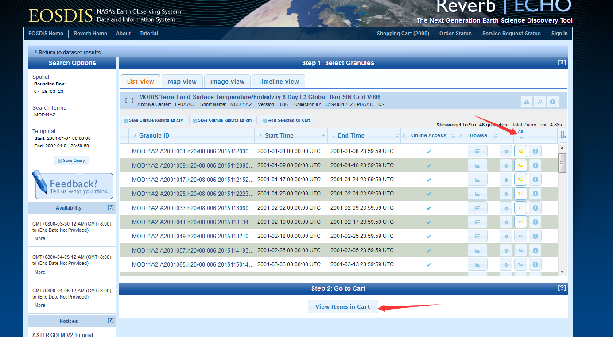
Task: Show info for granule A2001001
Action: coord(535,151)
